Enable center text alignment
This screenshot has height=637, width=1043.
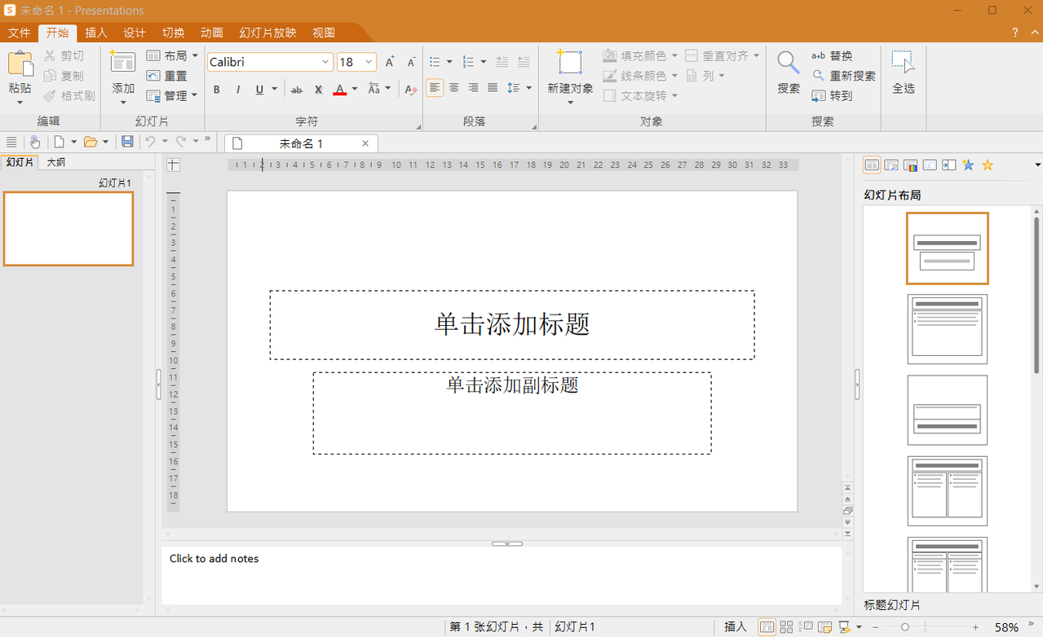click(x=454, y=88)
